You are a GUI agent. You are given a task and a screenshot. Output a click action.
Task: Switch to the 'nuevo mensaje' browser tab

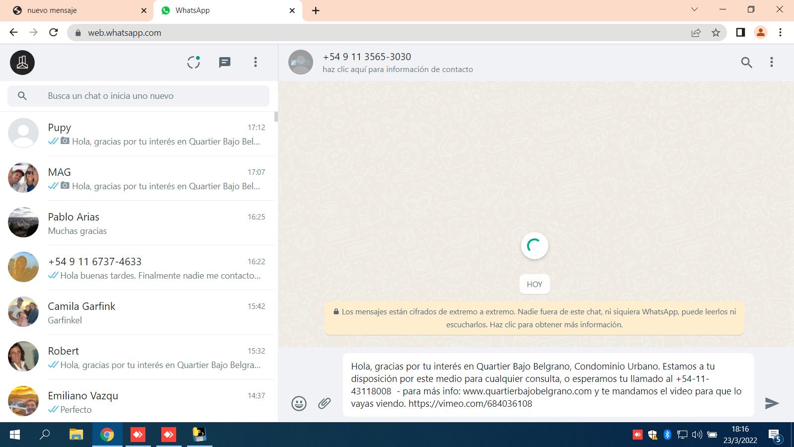coord(77,10)
